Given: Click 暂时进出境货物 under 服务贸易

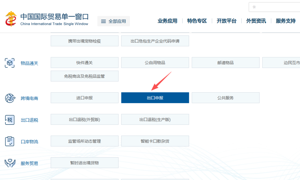Looking at the screenshot, I should click(x=84, y=163).
